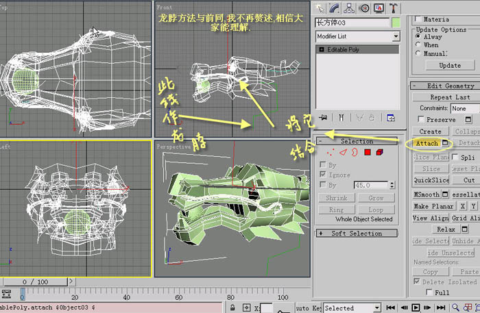Open MSmooth settings box icon

[x=446, y=194]
